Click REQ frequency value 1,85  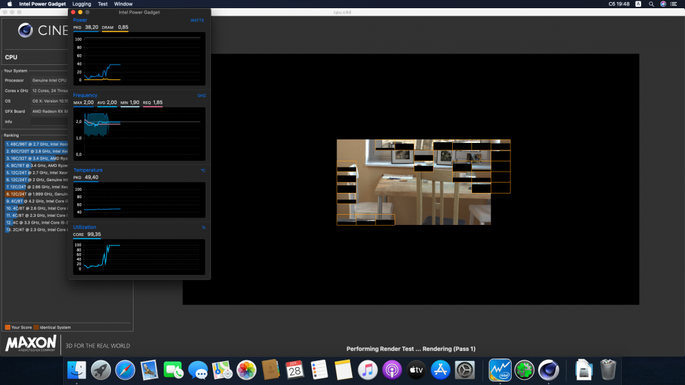158,103
